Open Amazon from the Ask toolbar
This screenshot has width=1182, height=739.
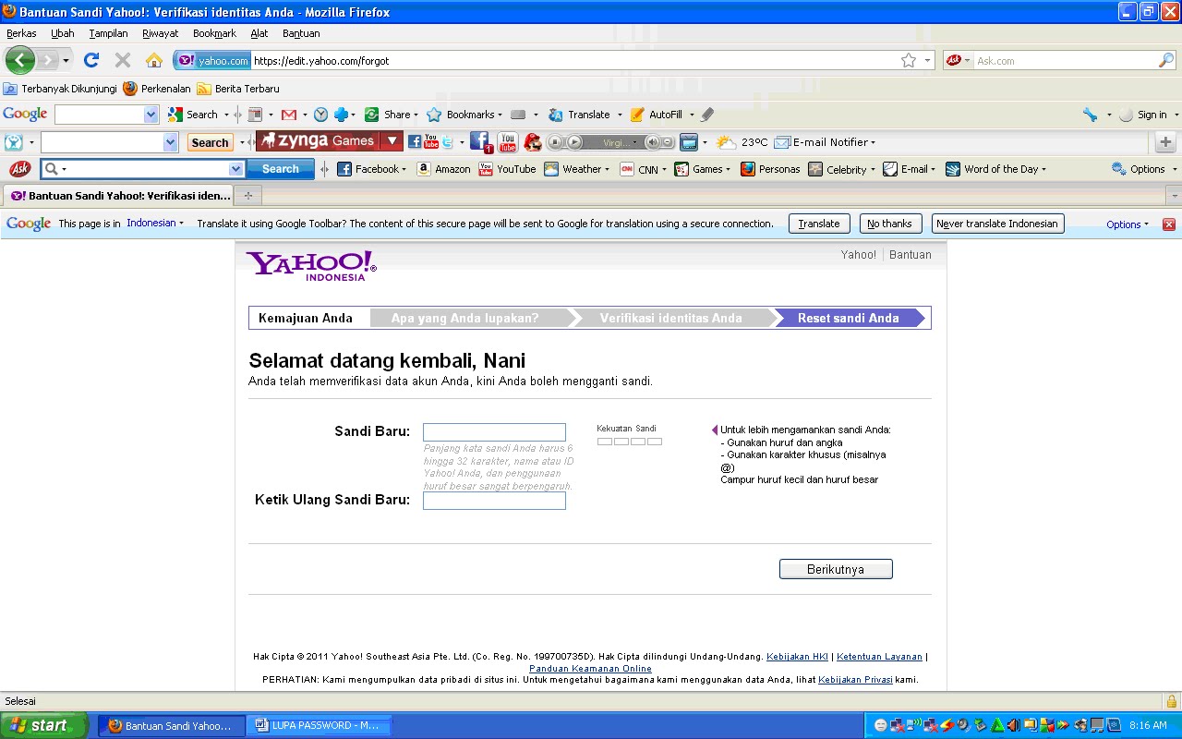[x=443, y=169]
